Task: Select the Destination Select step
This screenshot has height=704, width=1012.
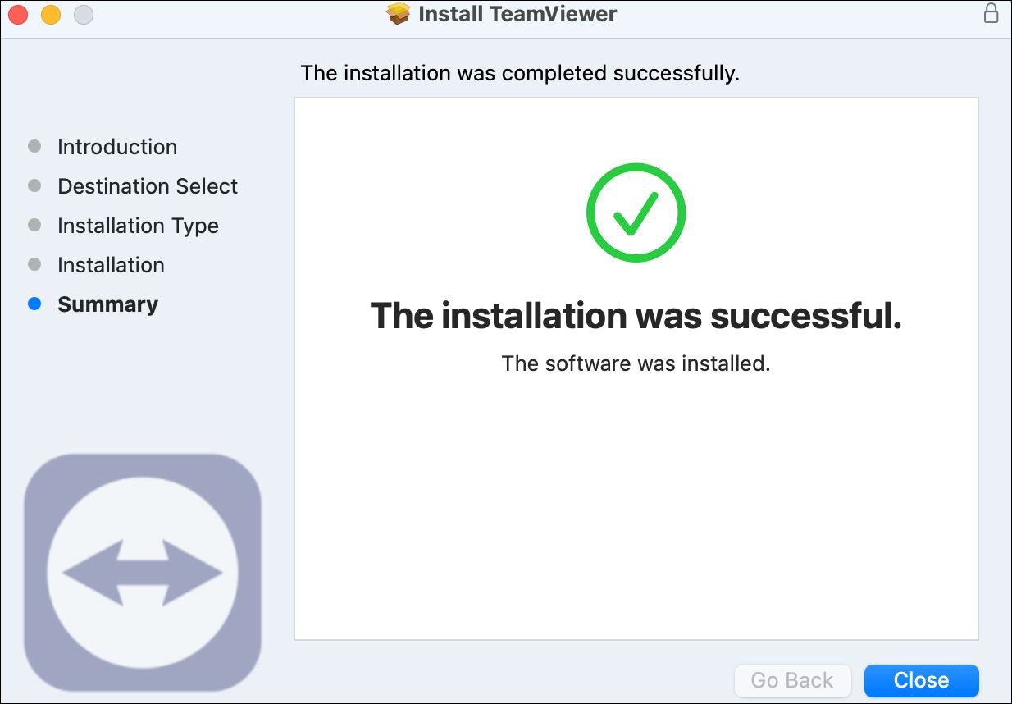Action: click(x=148, y=186)
